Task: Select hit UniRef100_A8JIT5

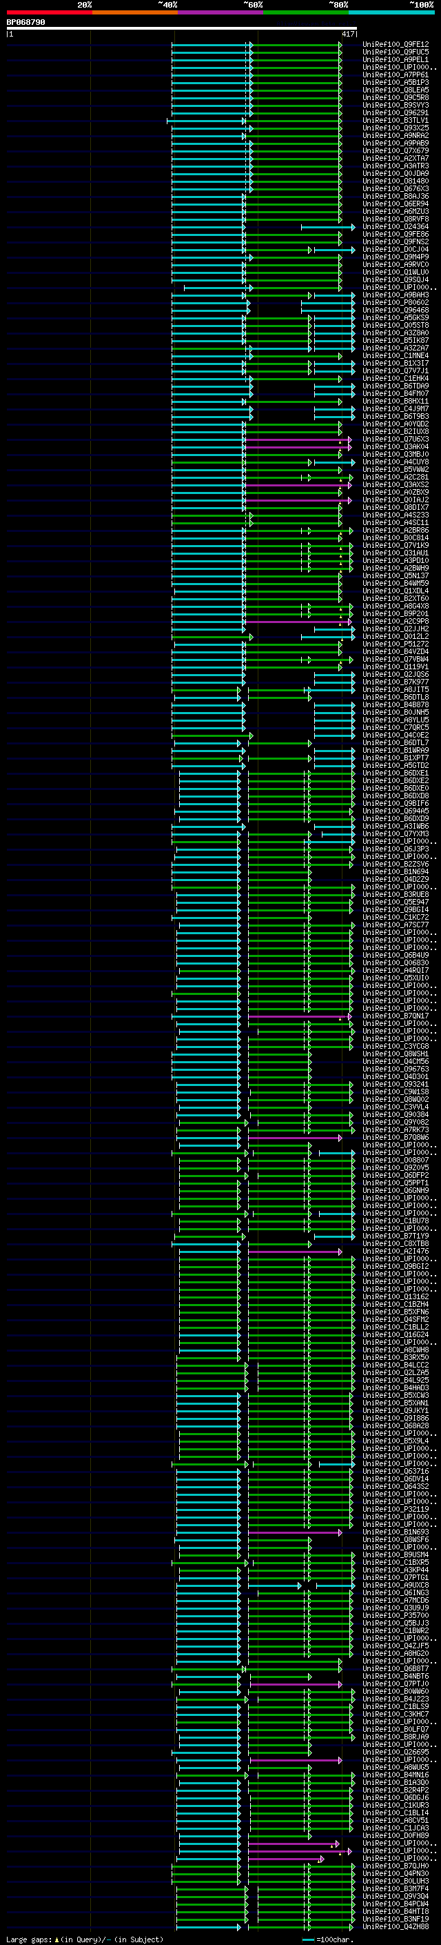Action: click(x=396, y=689)
